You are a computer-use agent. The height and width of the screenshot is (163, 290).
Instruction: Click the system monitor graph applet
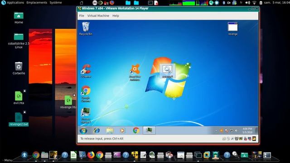(188, 3)
